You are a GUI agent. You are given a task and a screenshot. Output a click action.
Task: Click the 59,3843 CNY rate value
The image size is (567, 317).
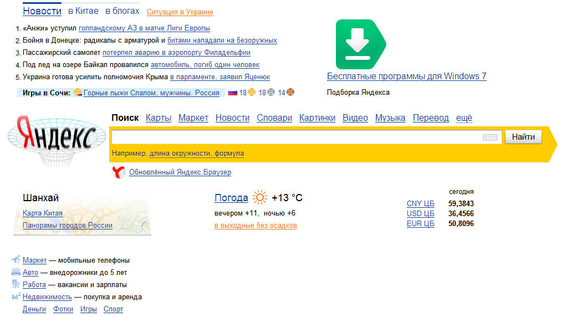tap(461, 203)
